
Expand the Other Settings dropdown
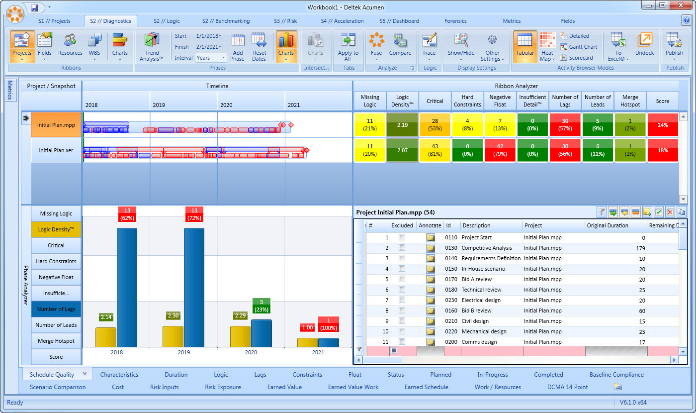(492, 47)
